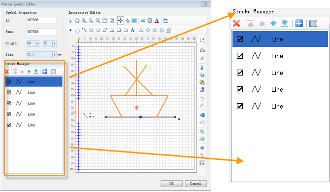Click the Name input field

point(42,32)
